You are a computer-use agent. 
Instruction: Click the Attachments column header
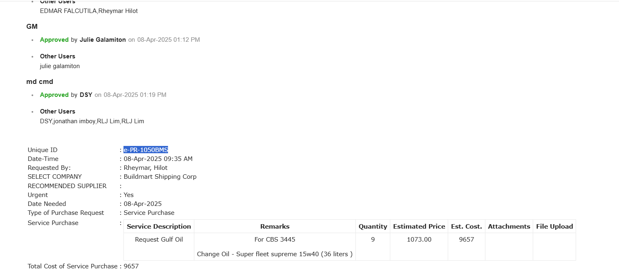(x=509, y=227)
